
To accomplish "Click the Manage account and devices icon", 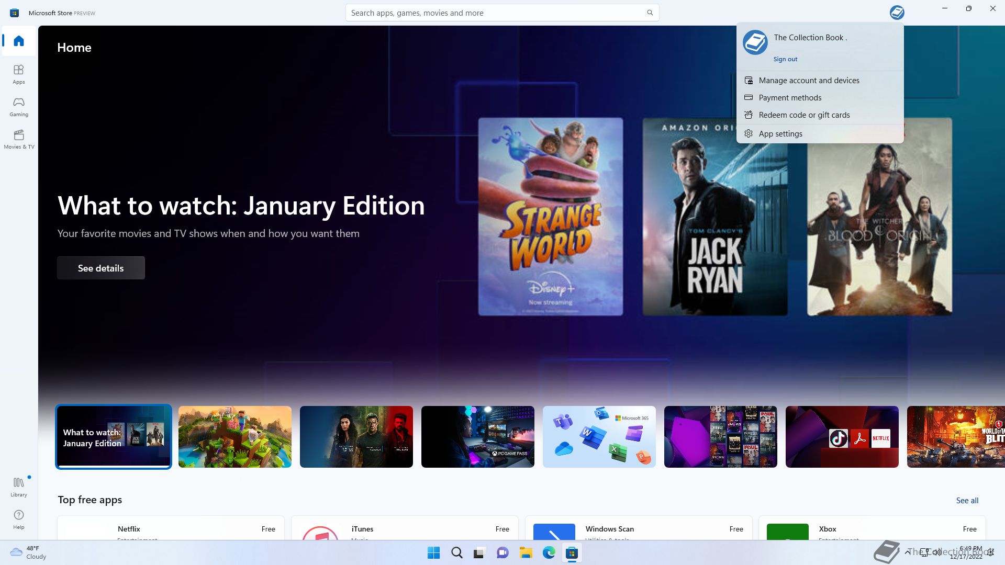I will (x=749, y=80).
